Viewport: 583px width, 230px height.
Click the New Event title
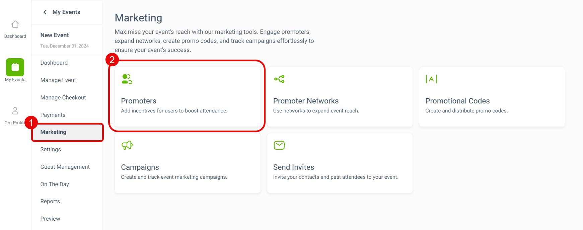coord(55,35)
